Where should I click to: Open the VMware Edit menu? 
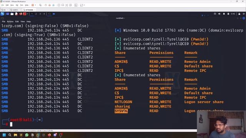pyautogui.click(x=7, y=5)
